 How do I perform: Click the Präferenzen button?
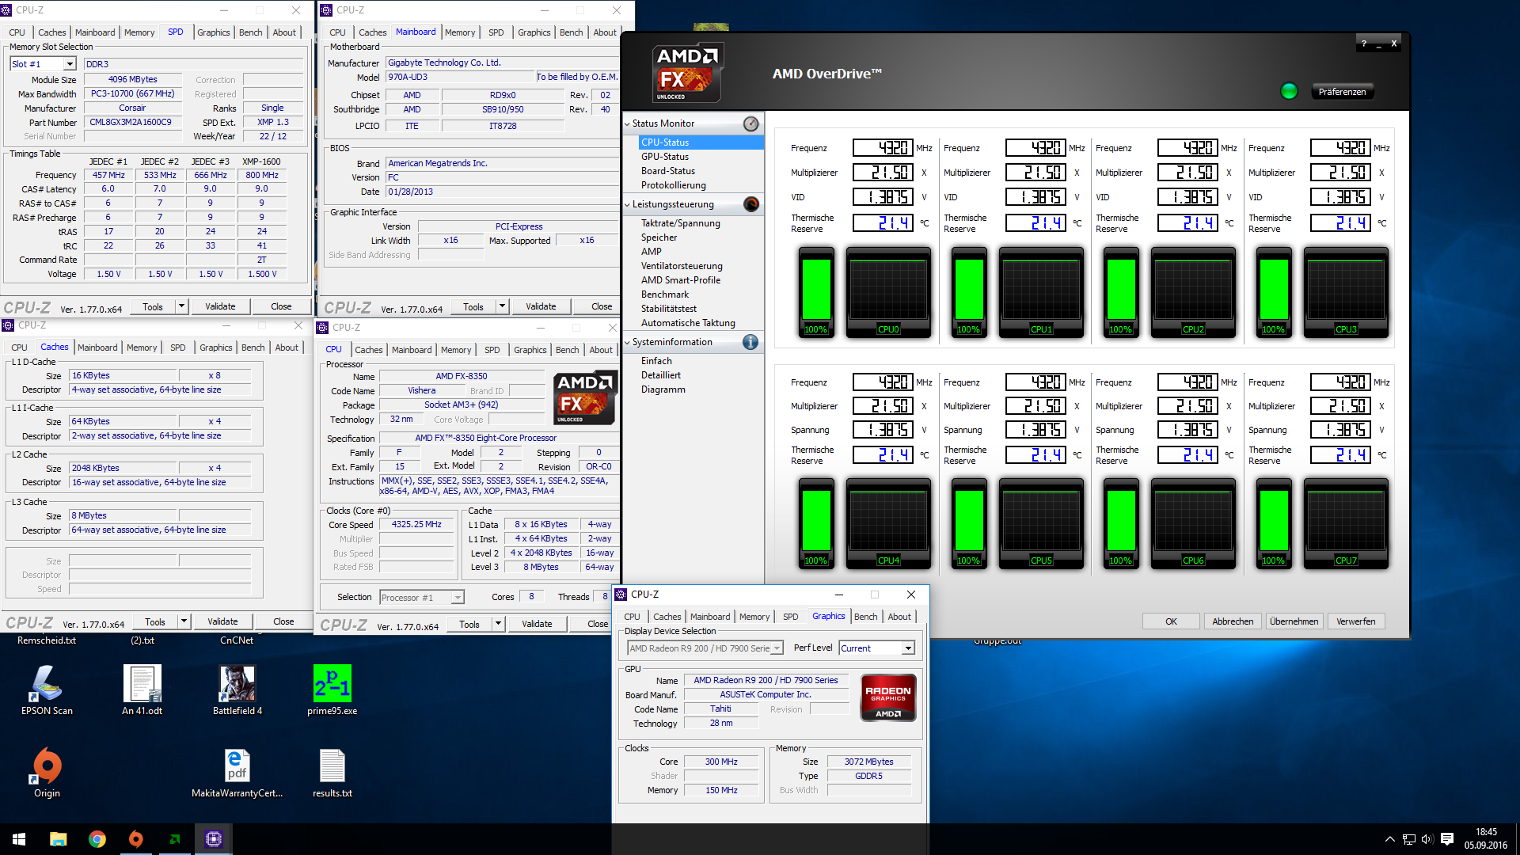point(1342,92)
